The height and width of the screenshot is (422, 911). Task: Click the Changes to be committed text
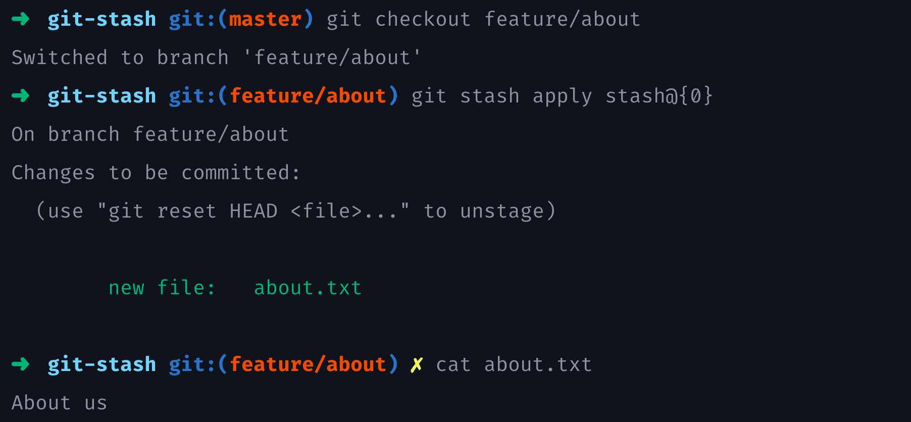coord(156,173)
